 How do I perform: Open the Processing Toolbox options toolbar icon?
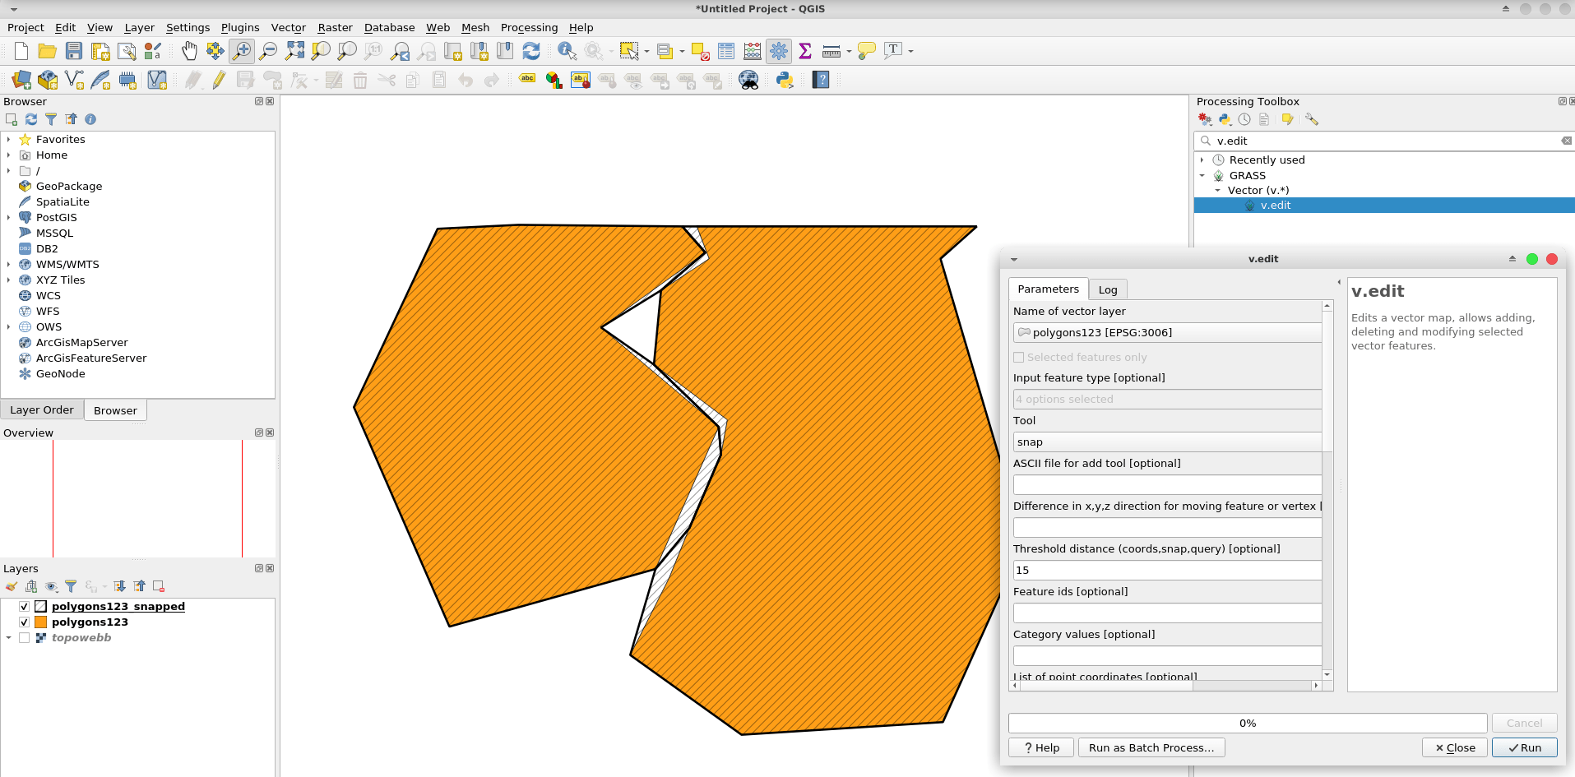(1311, 119)
